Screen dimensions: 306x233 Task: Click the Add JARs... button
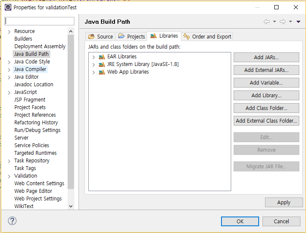coord(266,57)
